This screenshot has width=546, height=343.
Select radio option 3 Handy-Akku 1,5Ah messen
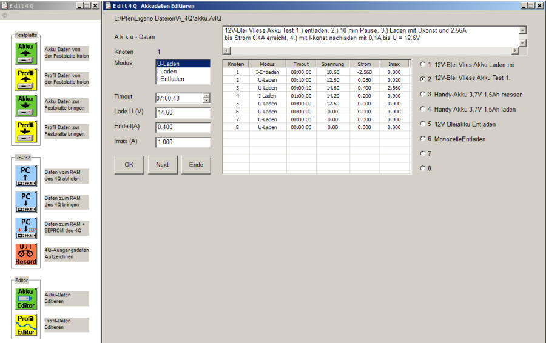coord(423,94)
